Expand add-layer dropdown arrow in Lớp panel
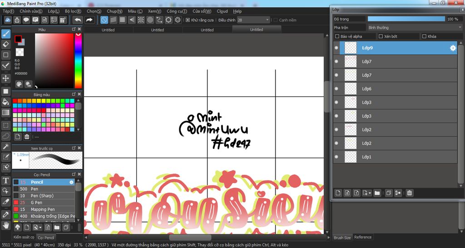Screen dimensions: 465x248 [371, 193]
